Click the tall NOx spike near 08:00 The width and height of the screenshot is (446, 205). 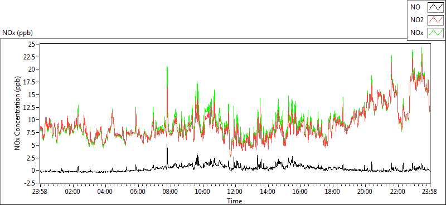pyautogui.click(x=167, y=77)
